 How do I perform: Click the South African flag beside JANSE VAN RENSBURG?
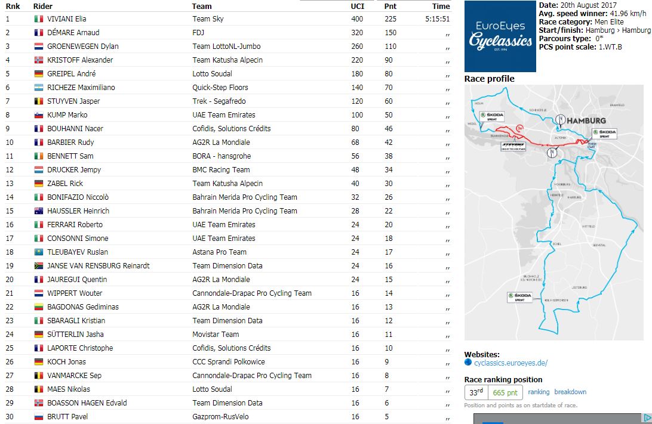click(x=39, y=265)
